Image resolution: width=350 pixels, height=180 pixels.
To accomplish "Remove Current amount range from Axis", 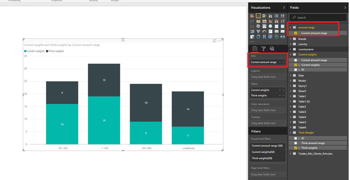I will [x=284, y=62].
